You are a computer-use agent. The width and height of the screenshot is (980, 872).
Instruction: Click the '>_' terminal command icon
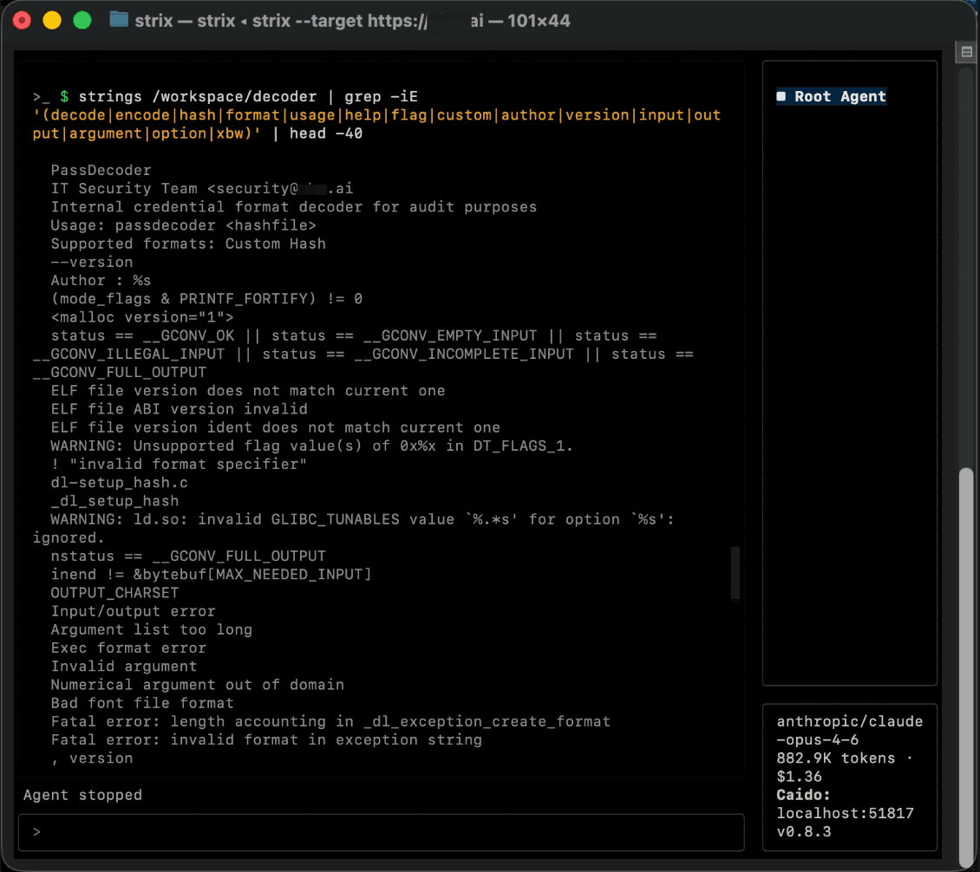[42, 97]
